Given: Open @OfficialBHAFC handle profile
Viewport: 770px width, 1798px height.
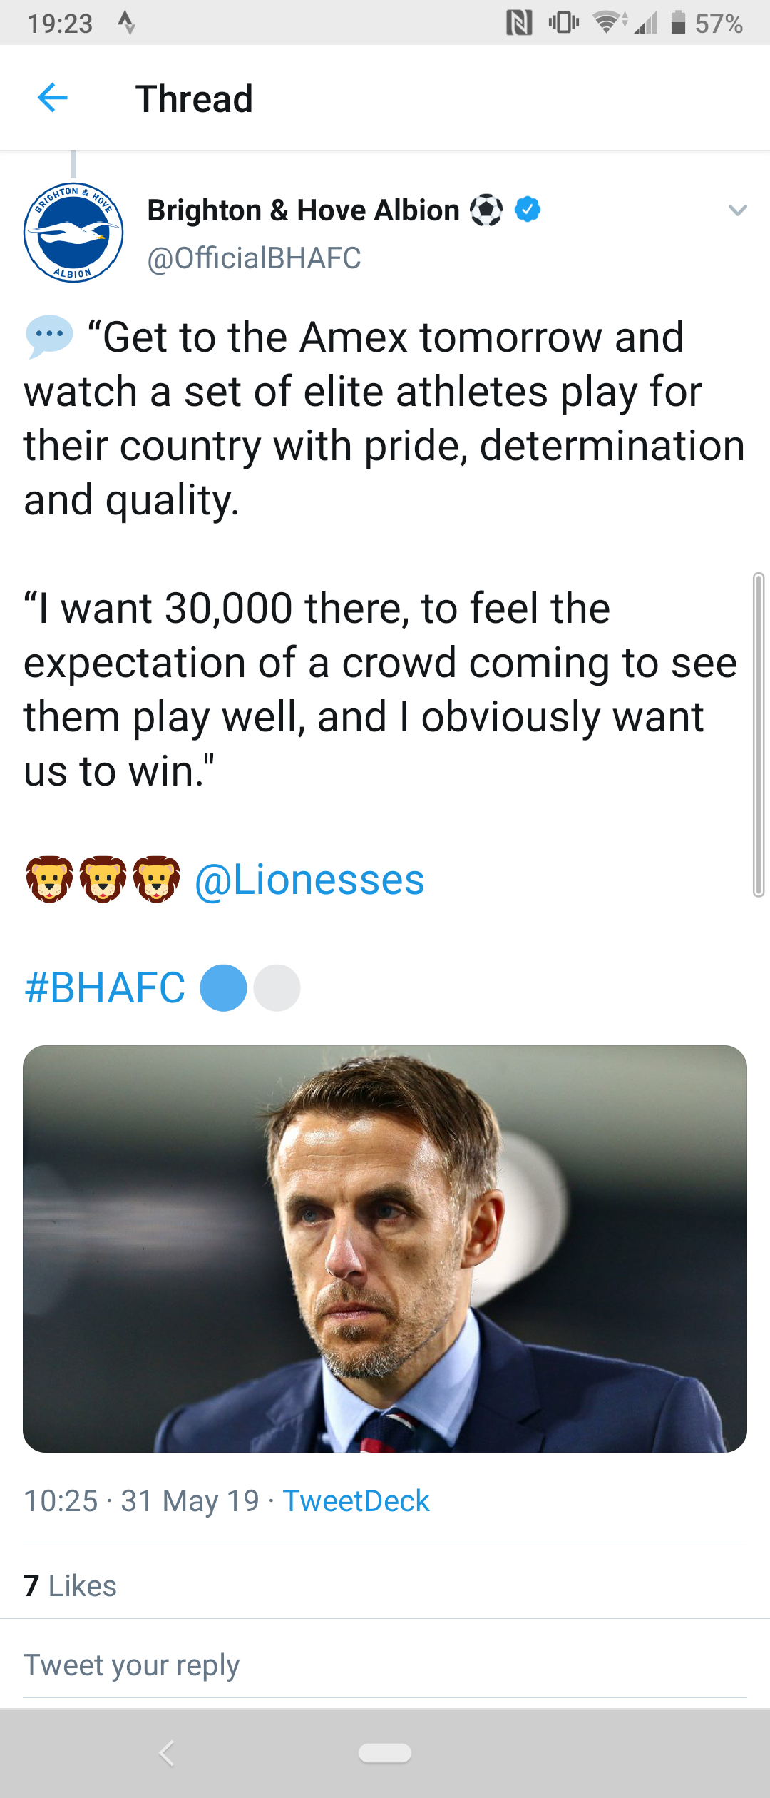Looking at the screenshot, I should pyautogui.click(x=254, y=258).
